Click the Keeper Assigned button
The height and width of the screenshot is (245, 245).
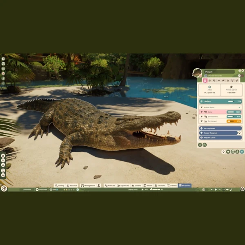(x=218, y=133)
